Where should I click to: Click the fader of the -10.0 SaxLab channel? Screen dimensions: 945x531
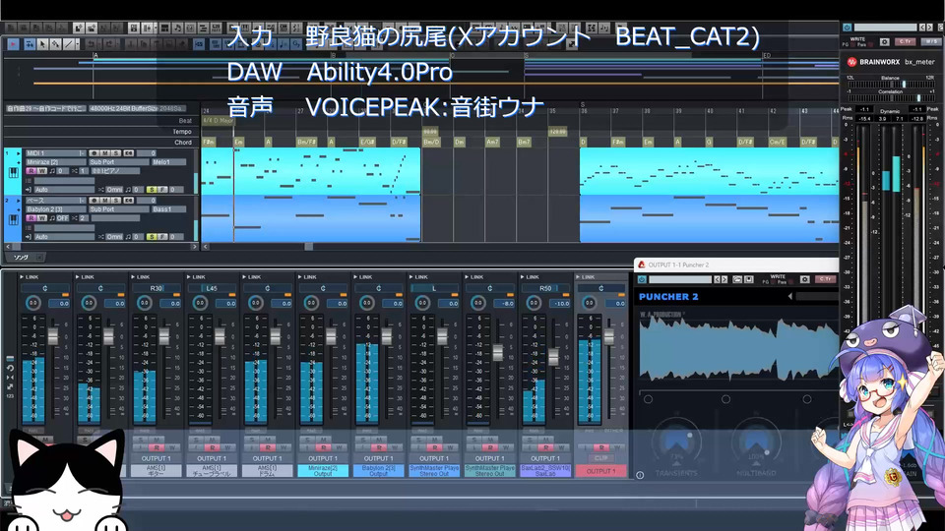pyautogui.click(x=553, y=357)
